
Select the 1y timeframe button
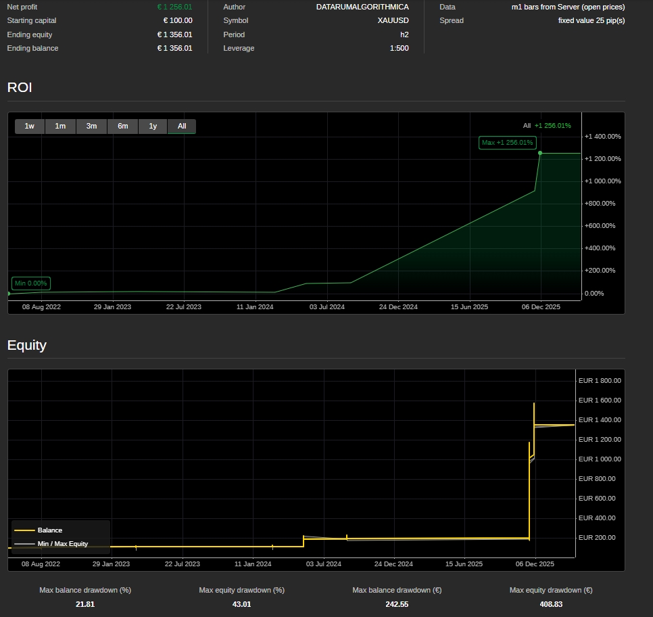(x=152, y=126)
